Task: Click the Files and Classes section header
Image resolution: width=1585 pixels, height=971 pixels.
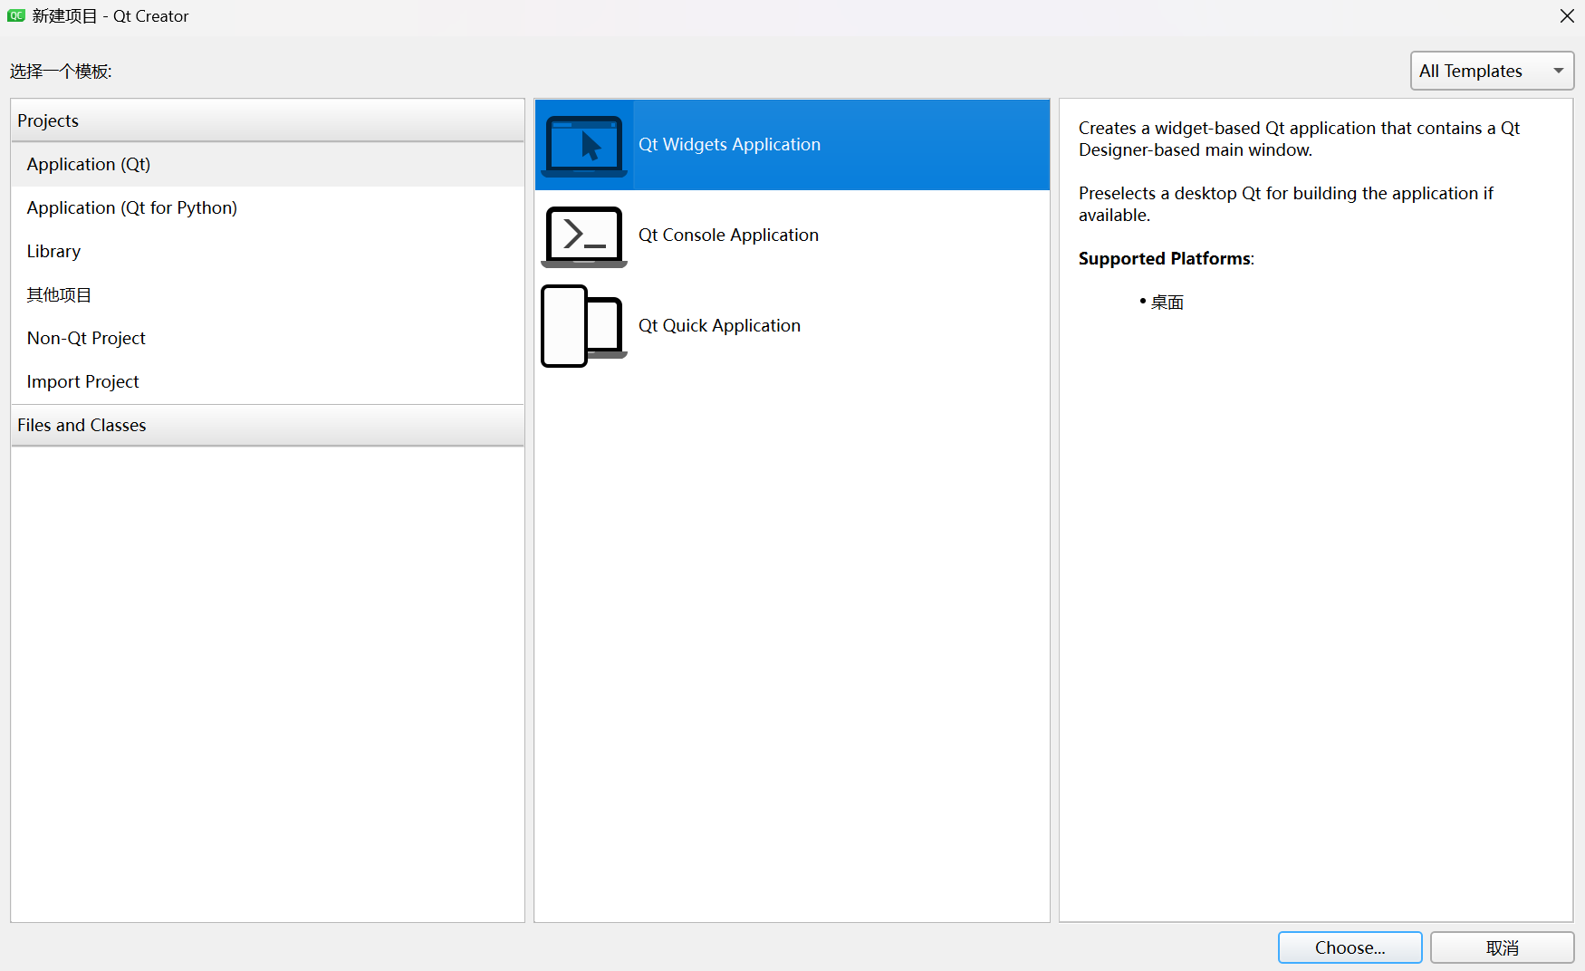Action: [x=268, y=425]
